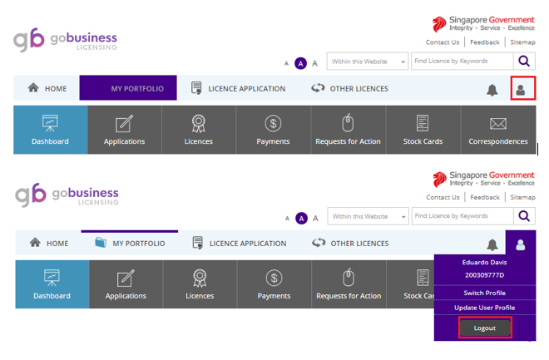Click the search magnifier icon in top header
549x360 pixels.
(524, 62)
